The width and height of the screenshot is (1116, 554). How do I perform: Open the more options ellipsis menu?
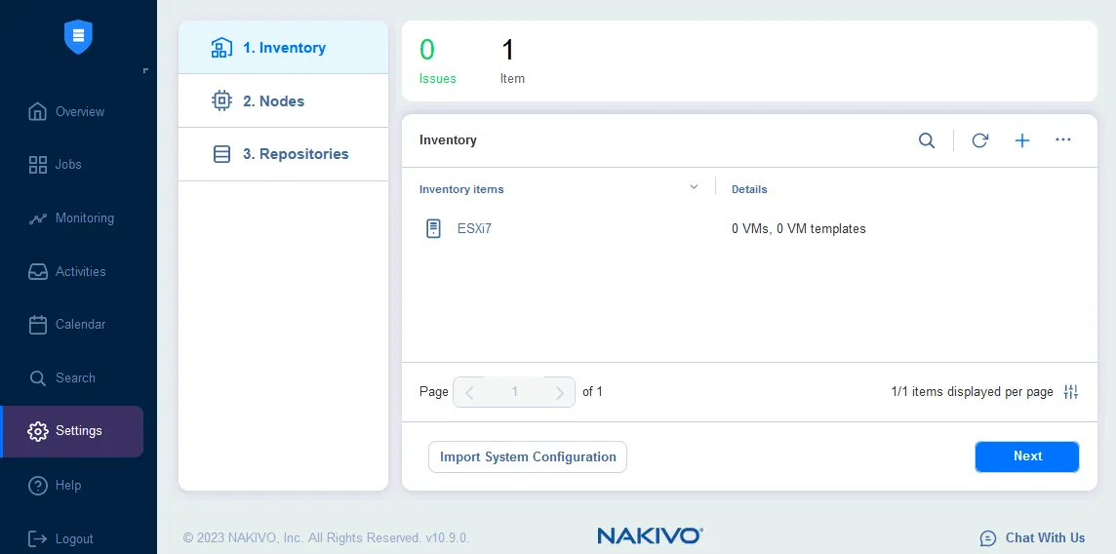pyautogui.click(x=1063, y=140)
